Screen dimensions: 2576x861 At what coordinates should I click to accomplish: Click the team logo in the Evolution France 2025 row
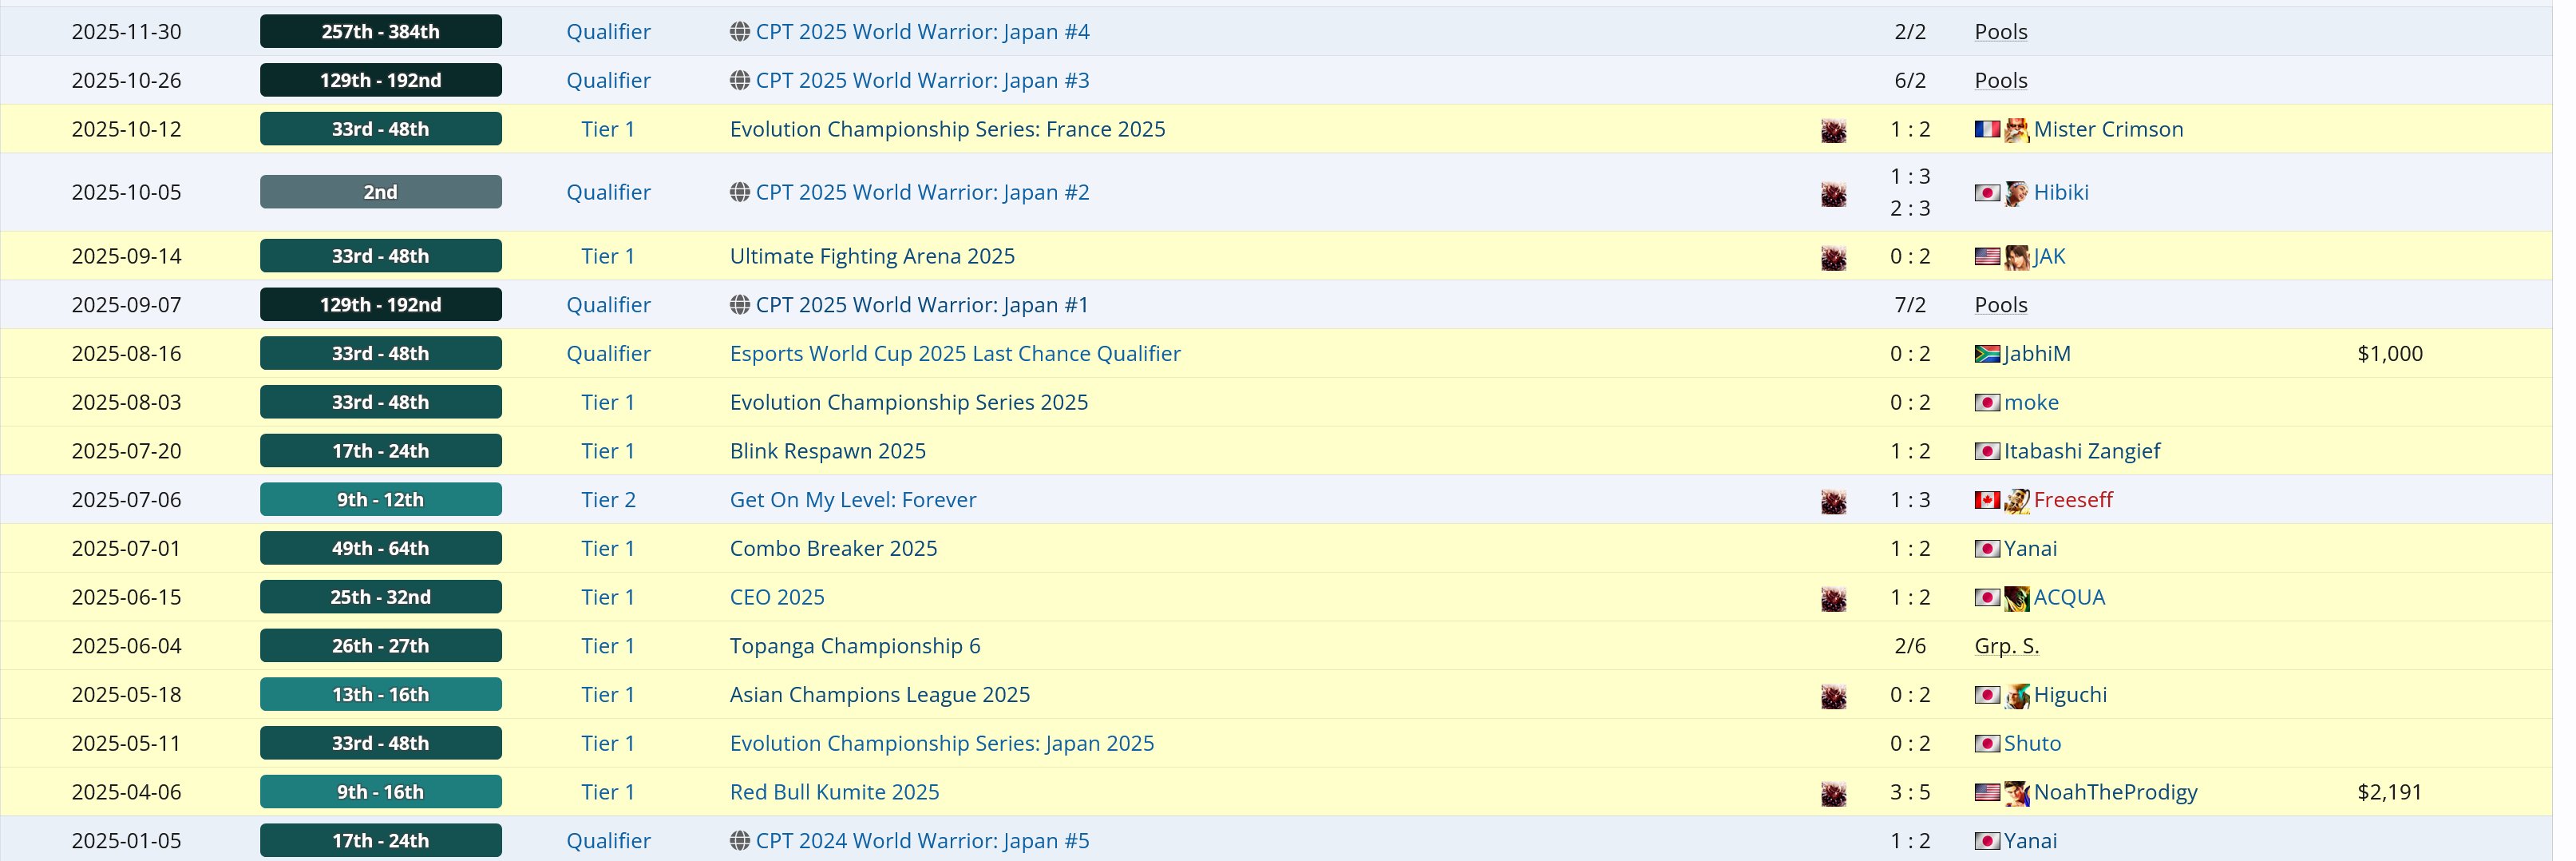click(x=1833, y=130)
